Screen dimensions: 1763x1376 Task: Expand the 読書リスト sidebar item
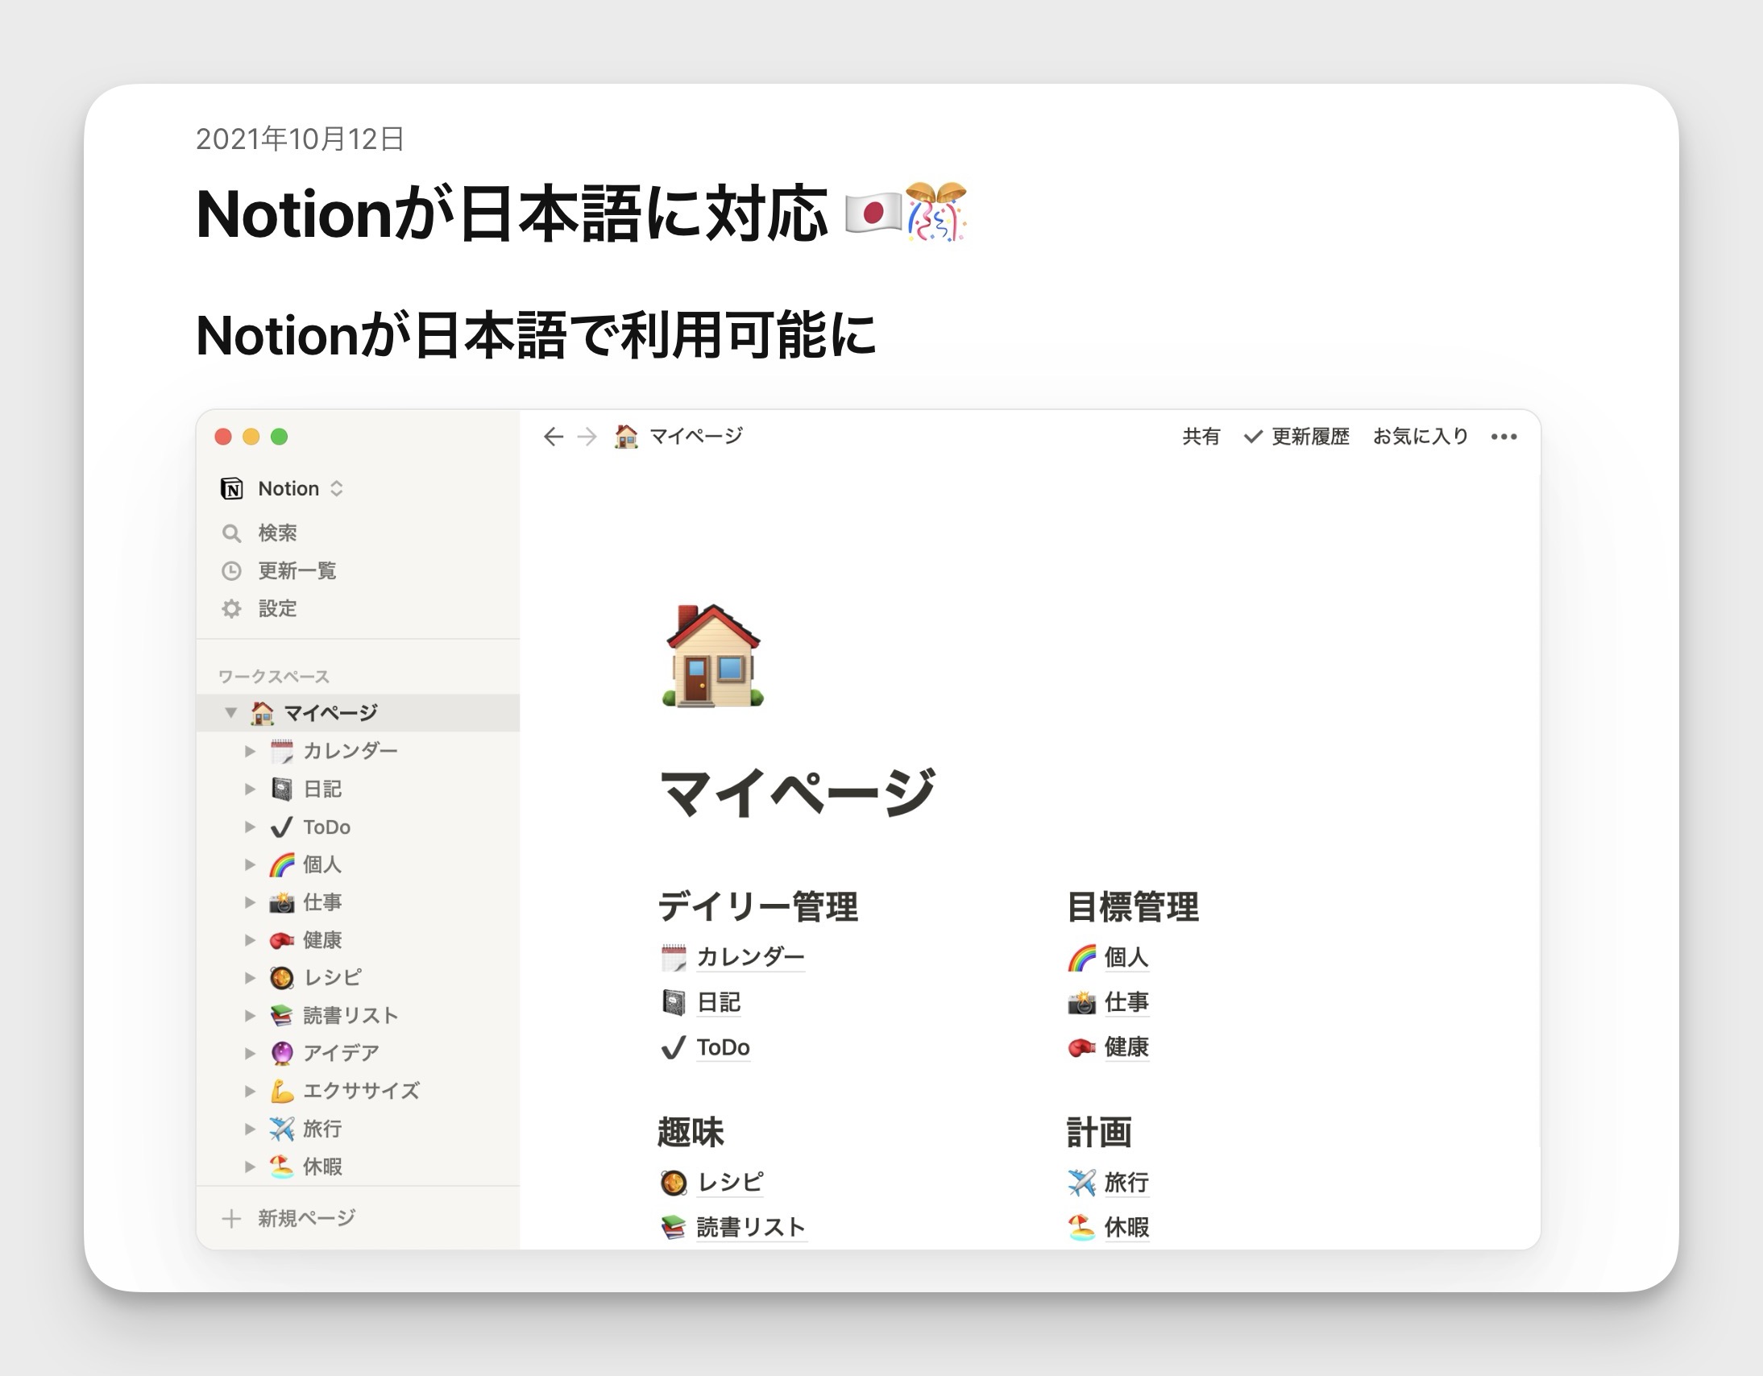pos(251,1015)
